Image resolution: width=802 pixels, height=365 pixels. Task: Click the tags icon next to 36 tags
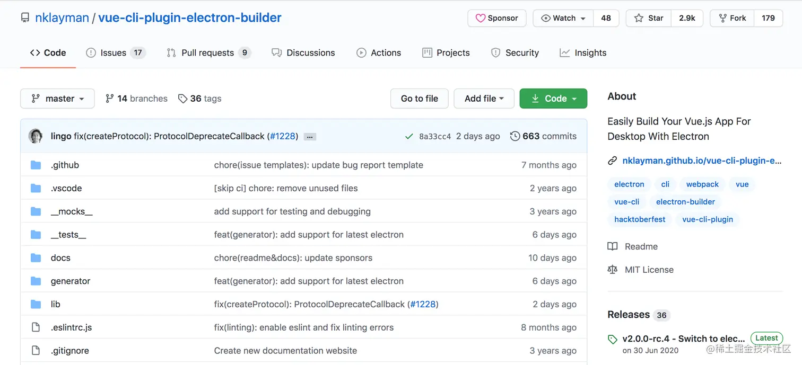tap(182, 99)
